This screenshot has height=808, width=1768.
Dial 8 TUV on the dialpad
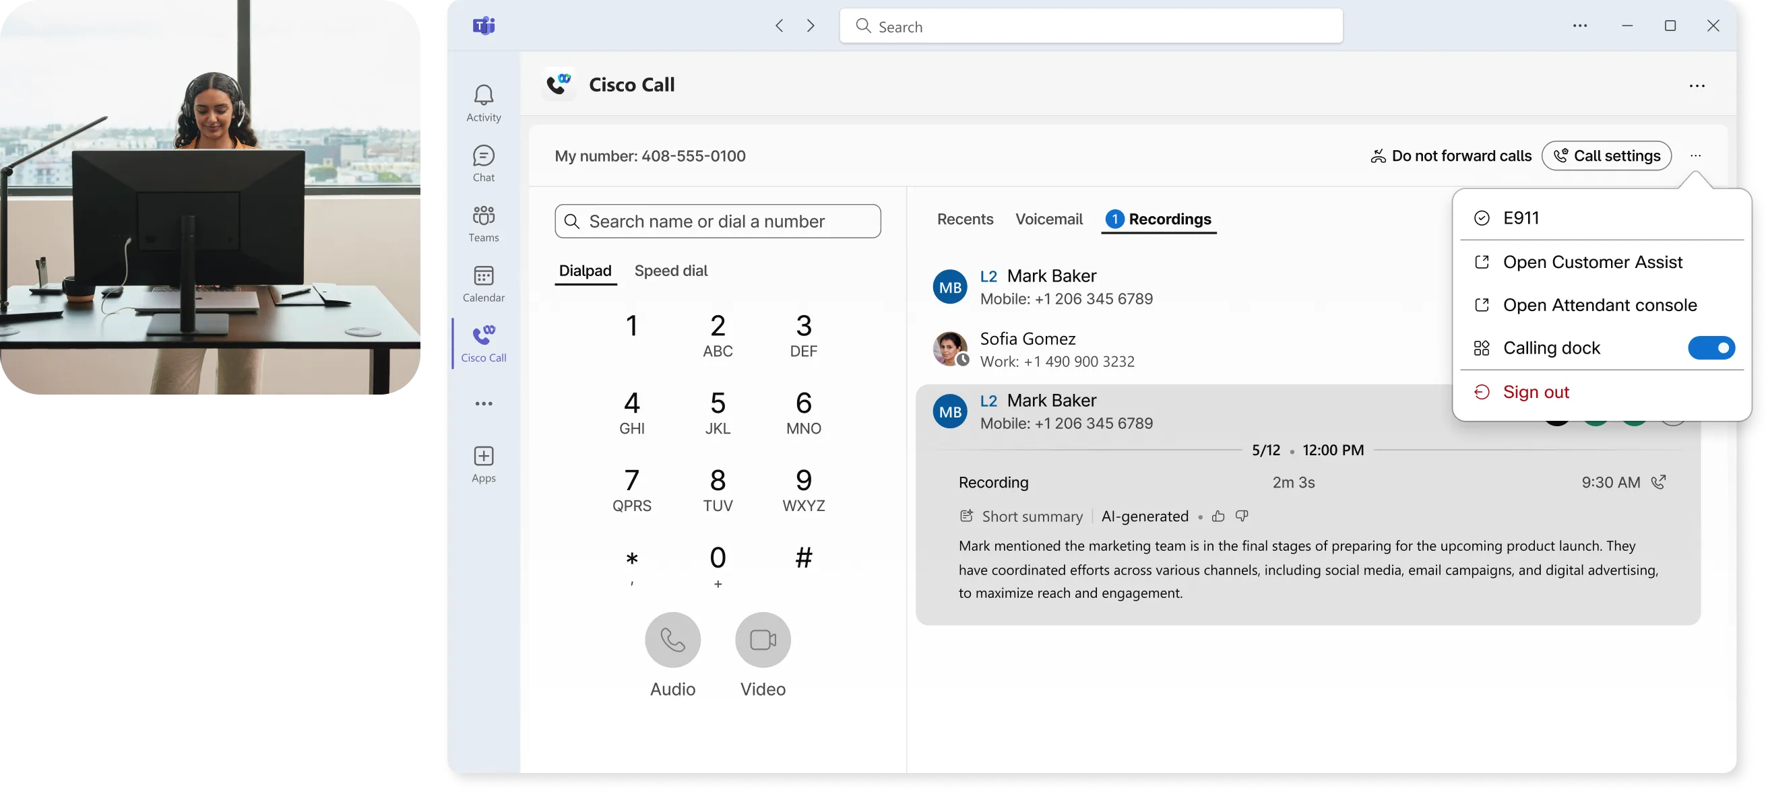717,491
